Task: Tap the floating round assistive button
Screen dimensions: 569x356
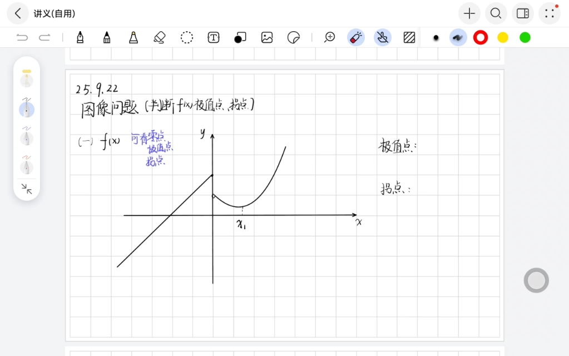Action: pyautogui.click(x=536, y=280)
